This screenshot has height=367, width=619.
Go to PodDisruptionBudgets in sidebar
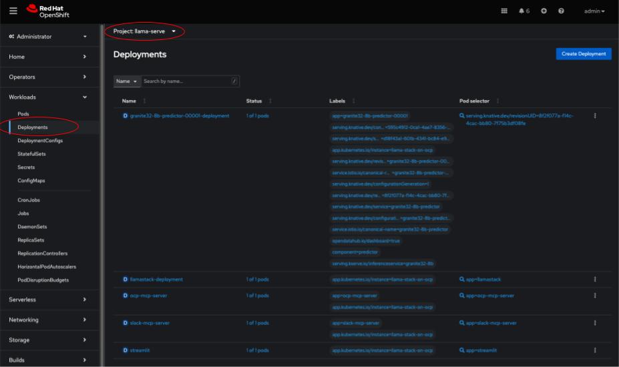[x=43, y=280]
